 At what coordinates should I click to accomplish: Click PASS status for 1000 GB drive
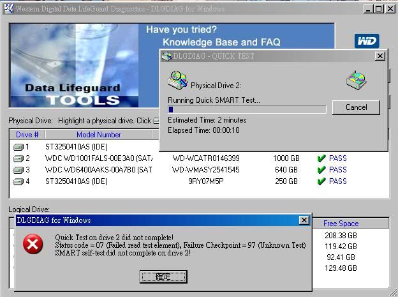click(338, 158)
